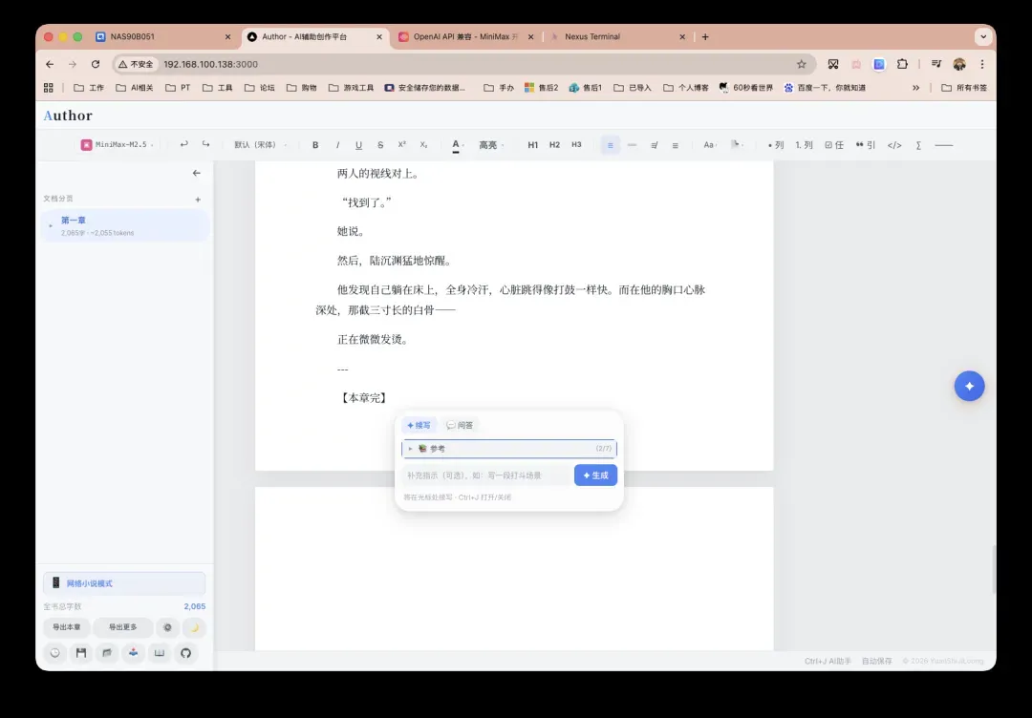
Task: Toggle dark mode with the moon button
Action: click(194, 627)
